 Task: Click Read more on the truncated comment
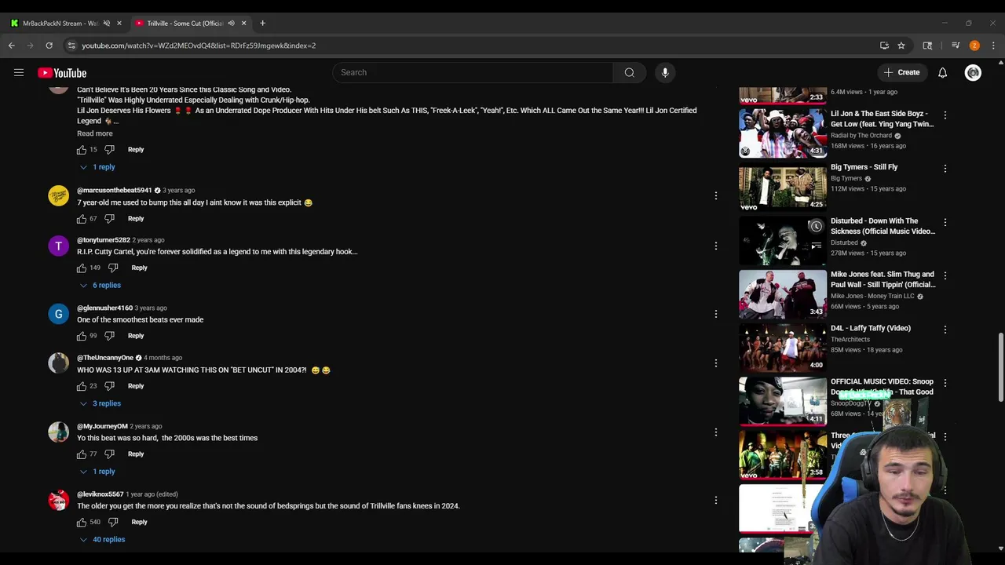click(x=95, y=133)
